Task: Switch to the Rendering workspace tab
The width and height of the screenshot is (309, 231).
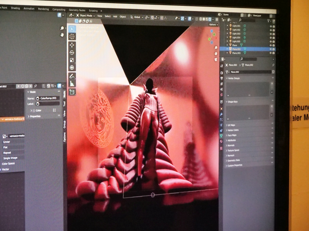Action: pyautogui.click(x=43, y=9)
